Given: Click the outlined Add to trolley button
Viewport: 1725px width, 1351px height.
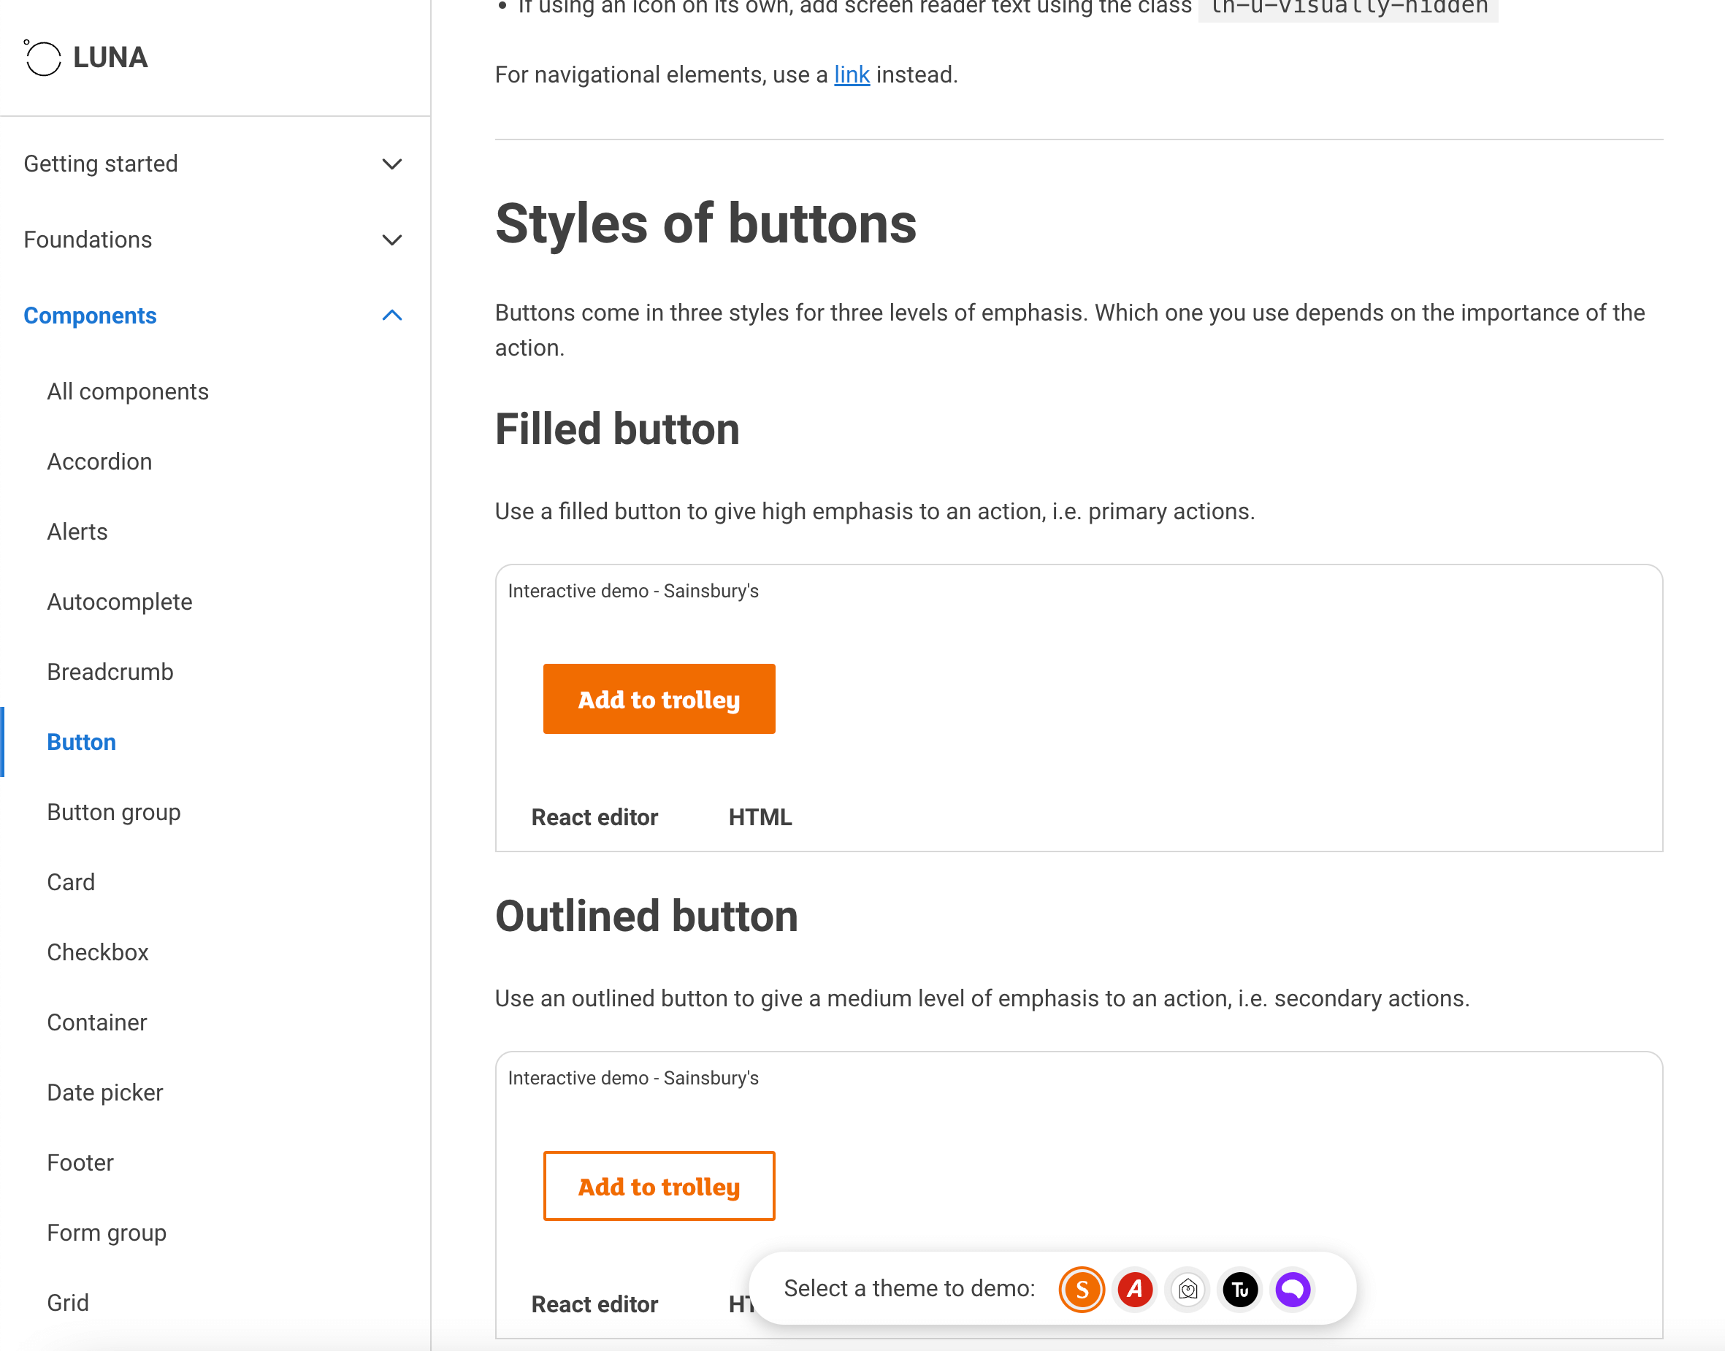Looking at the screenshot, I should point(659,1186).
